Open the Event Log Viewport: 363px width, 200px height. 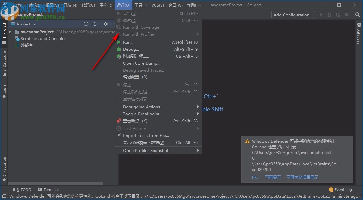coord(343,189)
